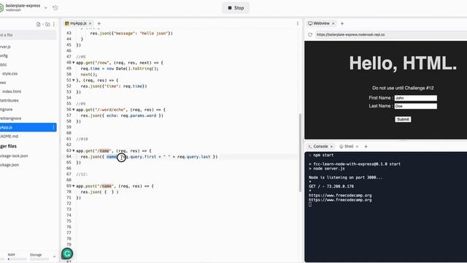Click the editor vertical scrollbar
The width and height of the screenshot is (467, 263).
coord(300,153)
